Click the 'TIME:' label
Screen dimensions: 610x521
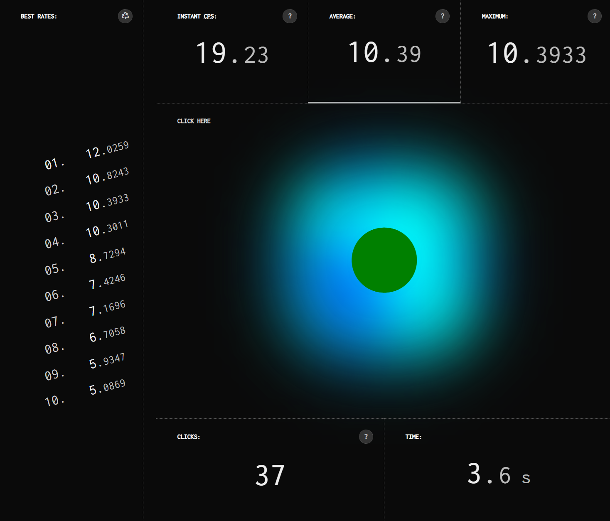413,437
